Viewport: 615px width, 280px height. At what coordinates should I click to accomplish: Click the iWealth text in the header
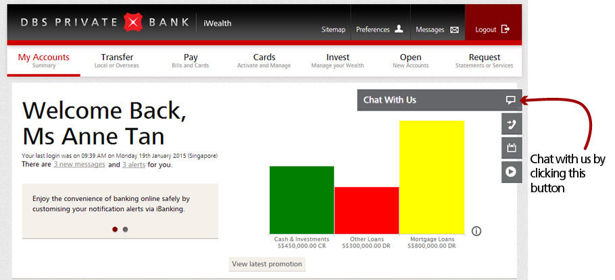click(x=218, y=23)
